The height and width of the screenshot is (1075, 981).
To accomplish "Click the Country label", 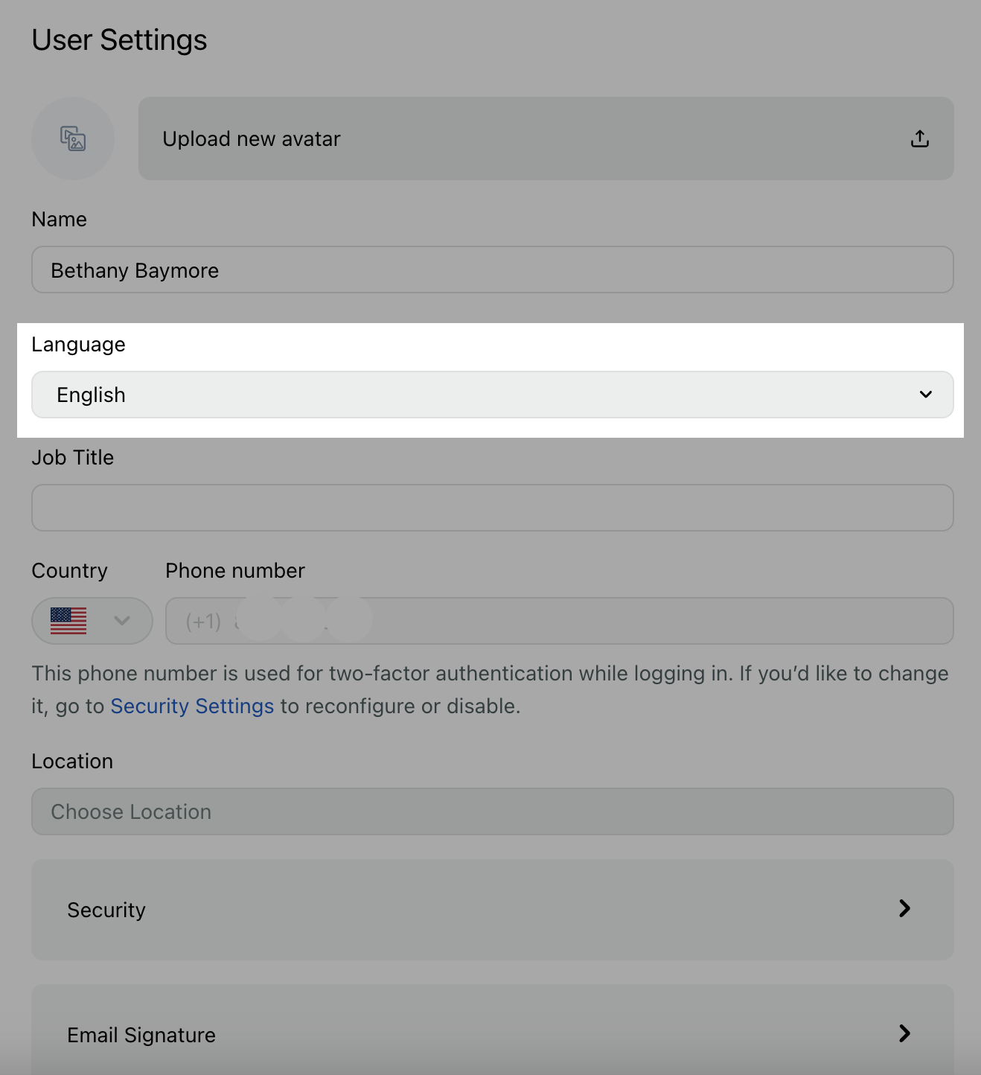I will tap(69, 571).
